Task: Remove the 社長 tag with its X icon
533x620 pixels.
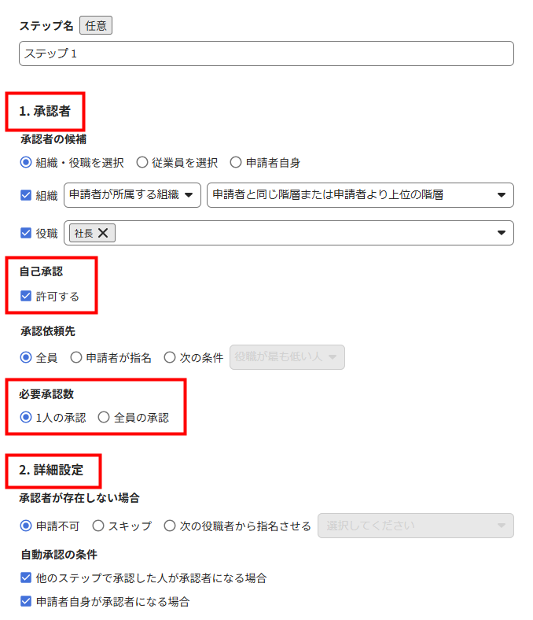Action: 103,234
